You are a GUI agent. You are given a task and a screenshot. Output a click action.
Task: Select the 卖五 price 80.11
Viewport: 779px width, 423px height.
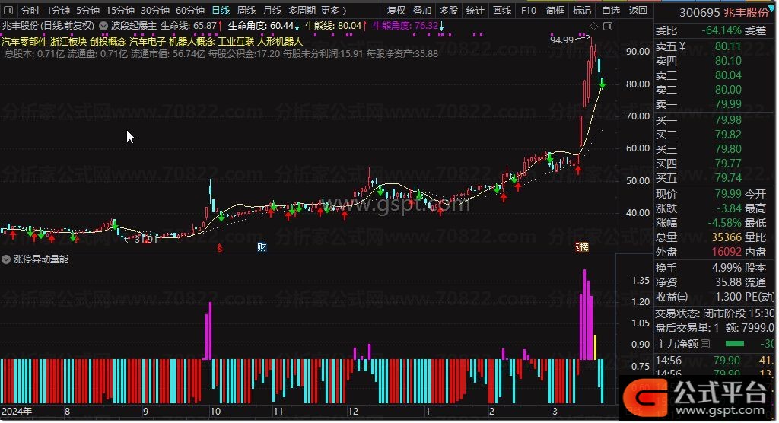coord(728,46)
